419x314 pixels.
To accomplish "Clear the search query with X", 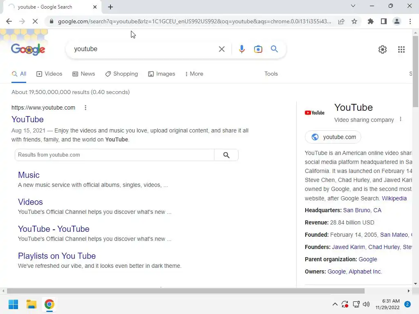I will pos(221,49).
